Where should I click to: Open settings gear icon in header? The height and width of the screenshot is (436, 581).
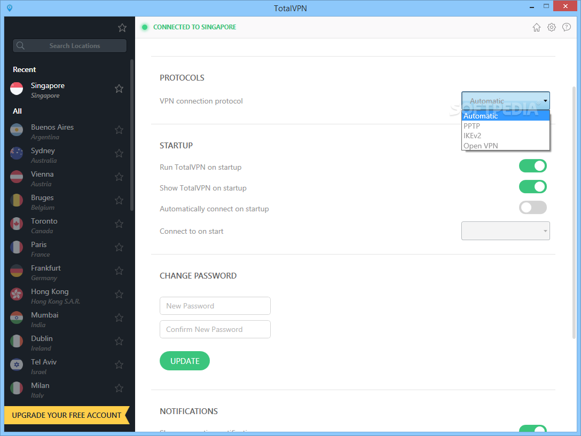[x=551, y=27]
